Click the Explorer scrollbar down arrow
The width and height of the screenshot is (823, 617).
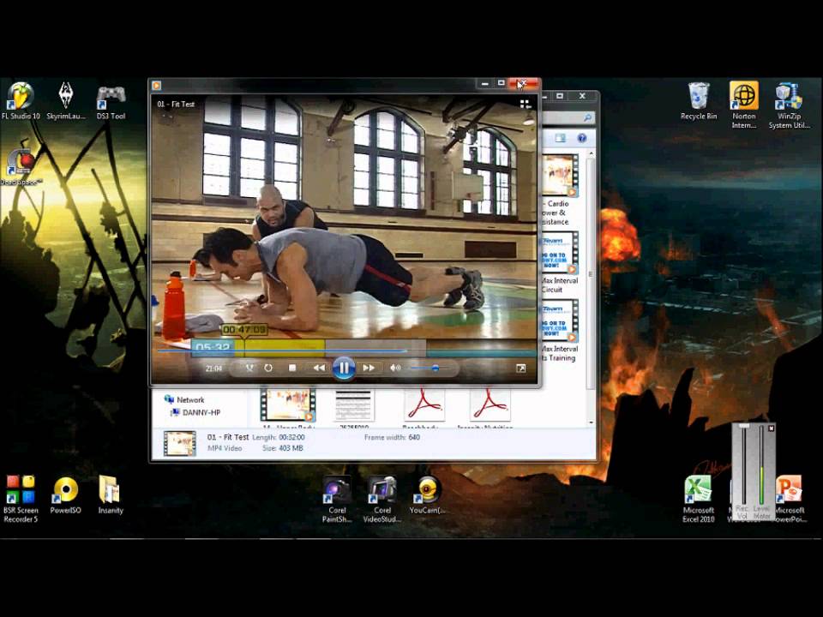point(591,422)
